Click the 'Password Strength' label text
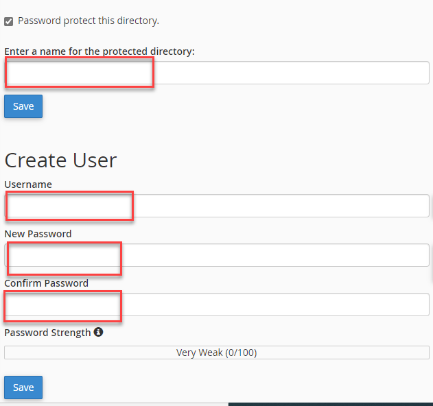The image size is (433, 406). pyautogui.click(x=47, y=333)
